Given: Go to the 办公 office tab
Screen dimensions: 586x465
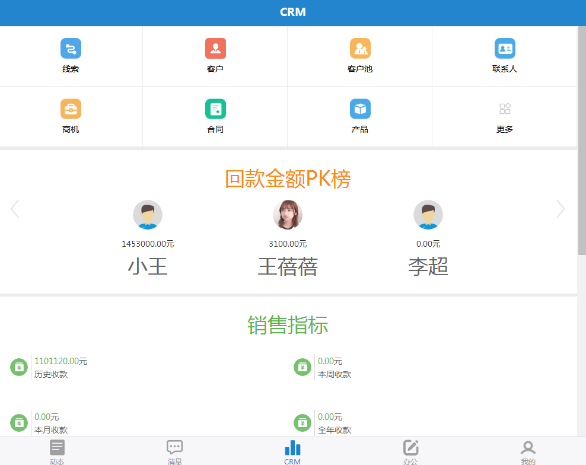Looking at the screenshot, I should tap(410, 452).
